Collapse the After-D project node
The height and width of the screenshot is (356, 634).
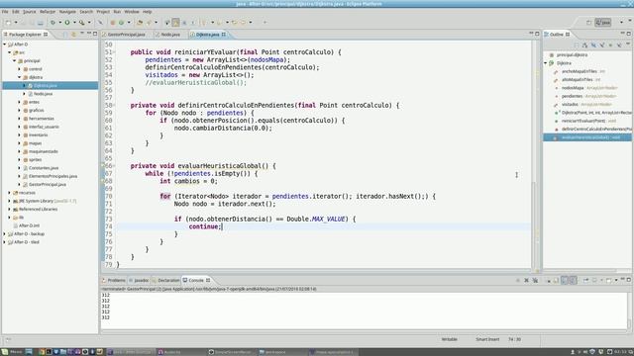tap(5, 44)
